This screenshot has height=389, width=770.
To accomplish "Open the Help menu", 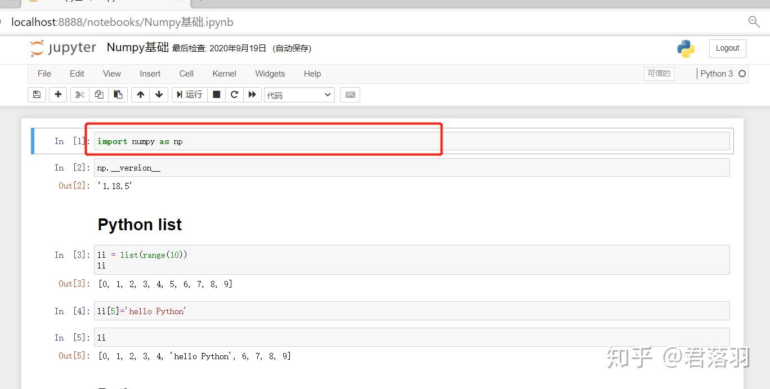I will (x=312, y=74).
